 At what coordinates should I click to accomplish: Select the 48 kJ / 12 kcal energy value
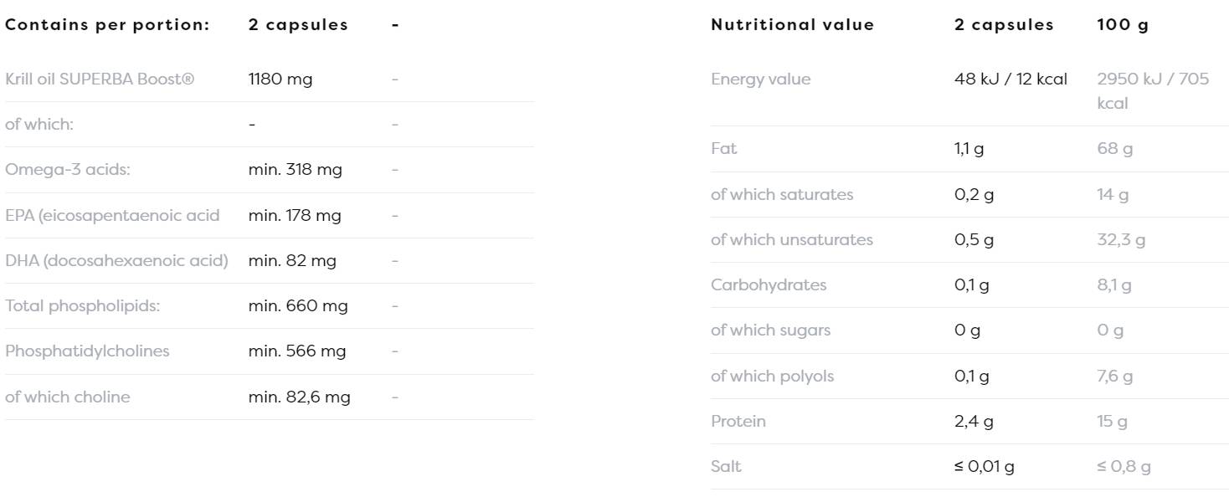(x=1010, y=79)
